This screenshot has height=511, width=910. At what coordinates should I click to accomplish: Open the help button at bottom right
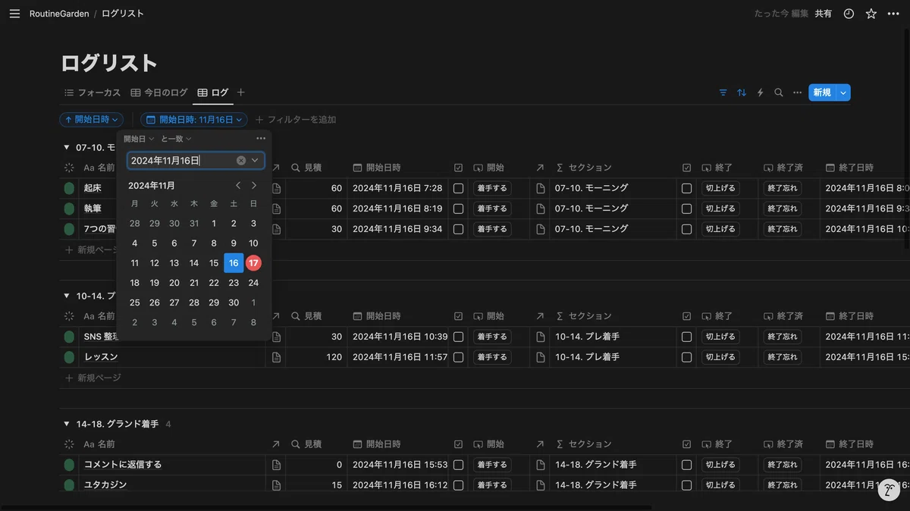[x=889, y=491]
